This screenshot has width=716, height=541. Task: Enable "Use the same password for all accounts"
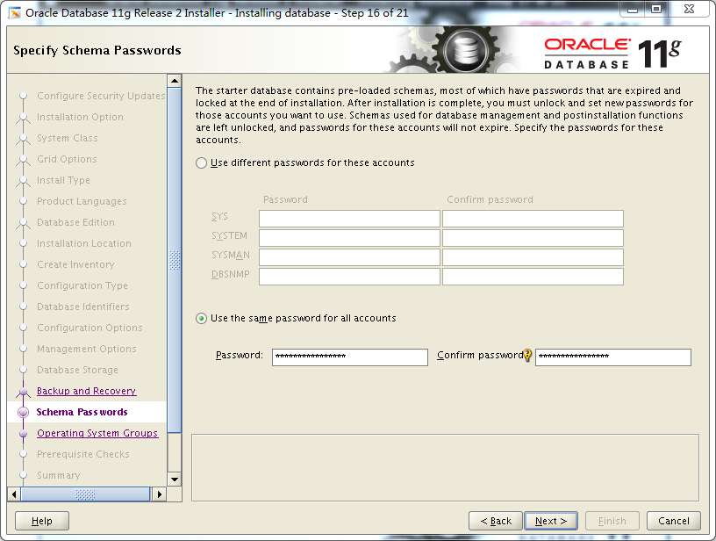click(x=201, y=319)
